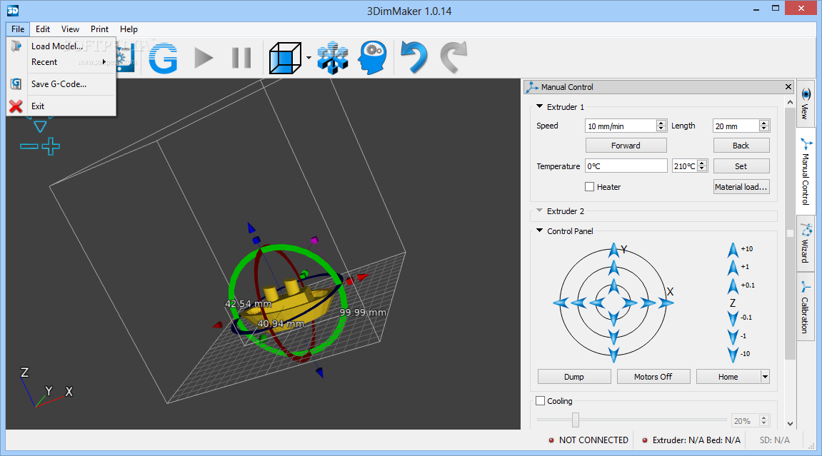Open the cube view dropdown arrow
The width and height of the screenshot is (822, 456).
[x=309, y=58]
